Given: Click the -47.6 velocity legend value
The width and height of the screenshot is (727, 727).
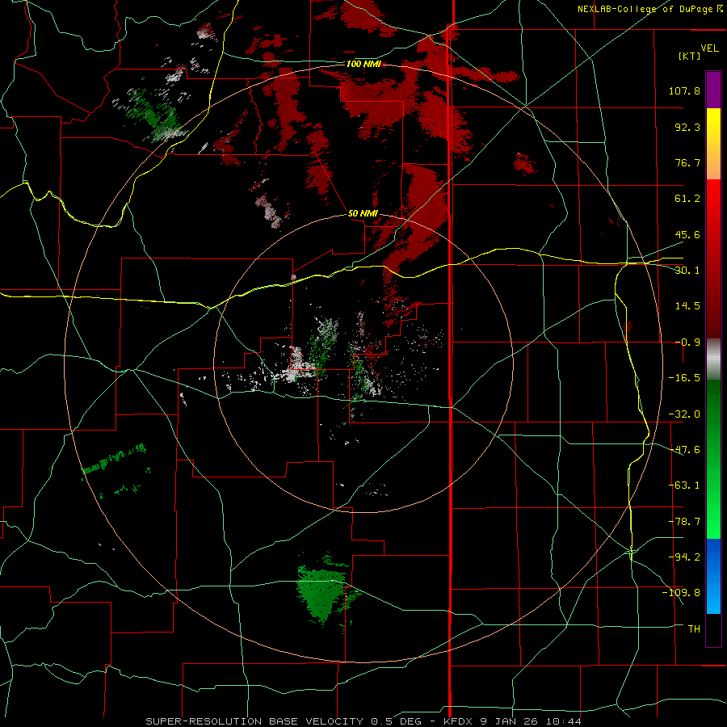Looking at the screenshot, I should click(x=684, y=450).
